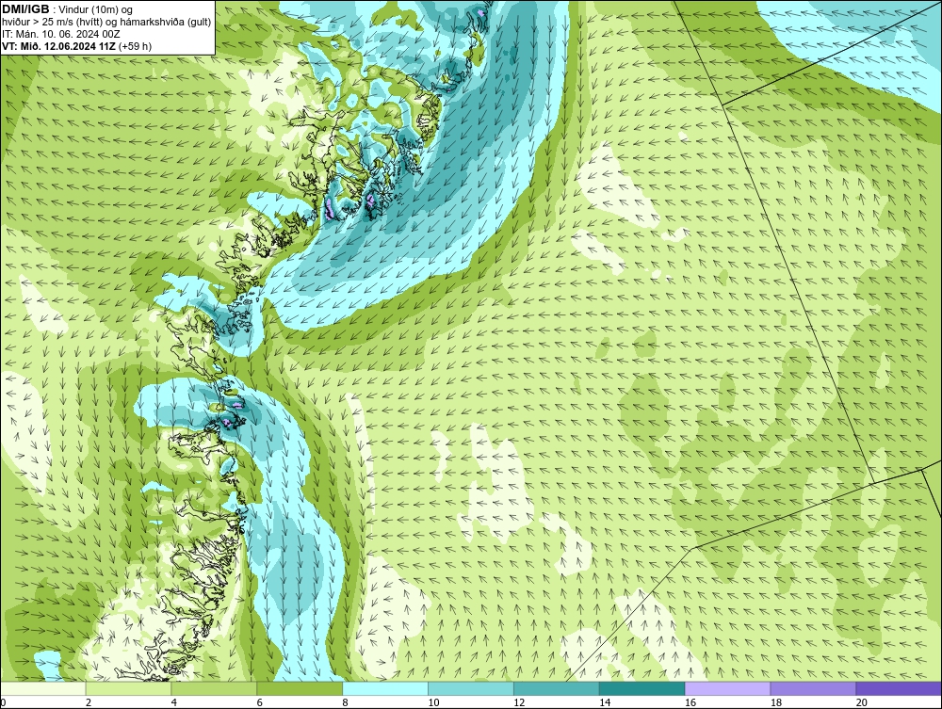
Task: Click the legend scale label 16
Action: click(690, 702)
